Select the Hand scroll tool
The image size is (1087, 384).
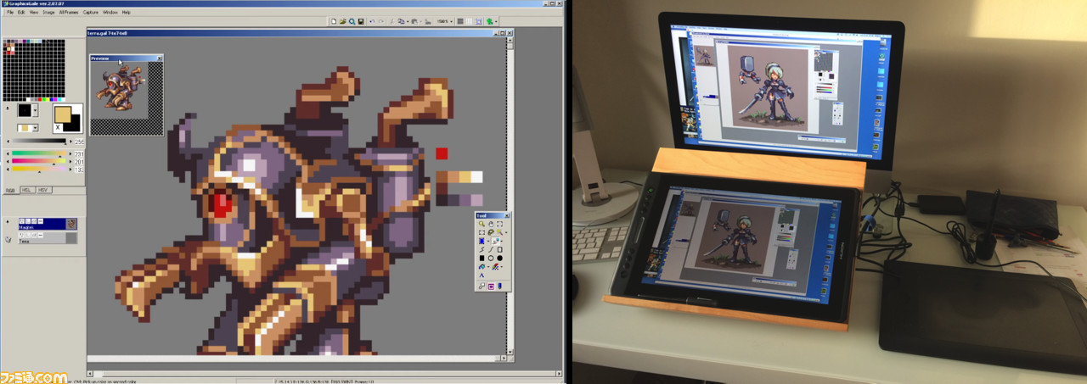491,224
